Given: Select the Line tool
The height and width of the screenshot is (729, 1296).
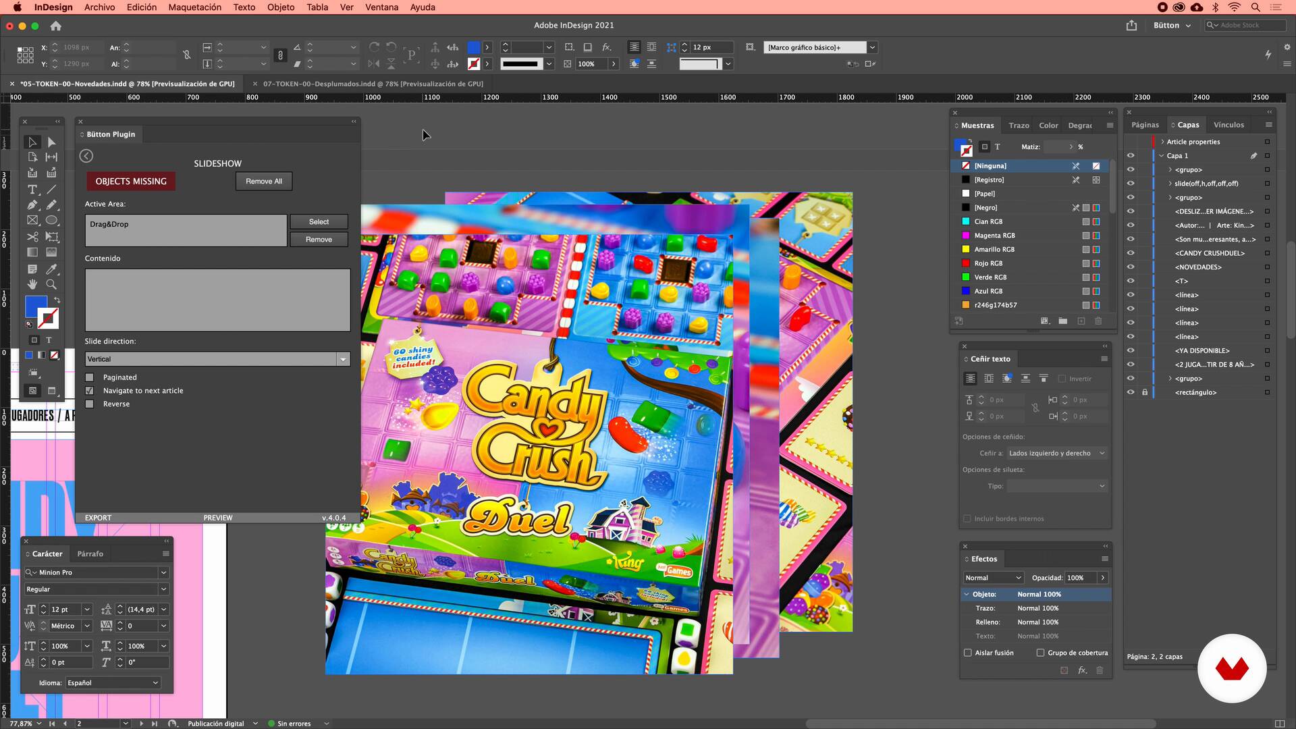Looking at the screenshot, I should [51, 190].
